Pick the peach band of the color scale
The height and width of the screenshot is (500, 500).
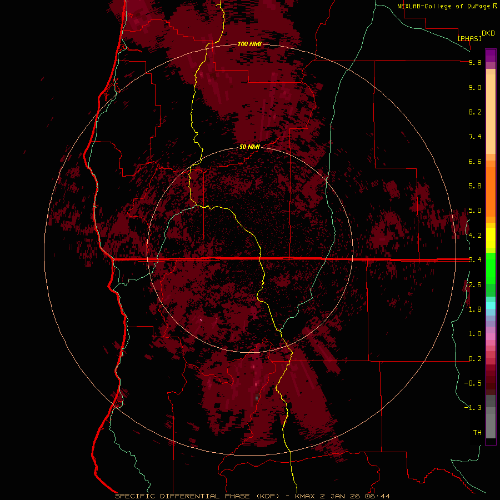[x=491, y=113]
